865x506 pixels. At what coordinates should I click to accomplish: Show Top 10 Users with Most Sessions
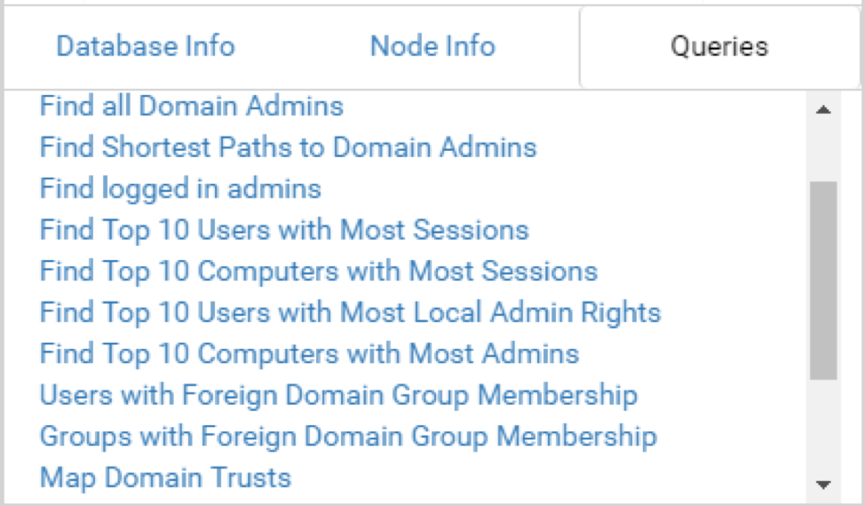pyautogui.click(x=284, y=230)
